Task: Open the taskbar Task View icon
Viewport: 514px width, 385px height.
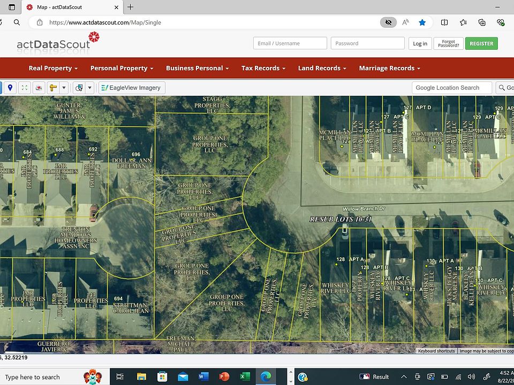Action: pyautogui.click(x=120, y=377)
